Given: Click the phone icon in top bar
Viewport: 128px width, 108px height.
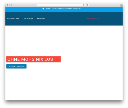Looking at the screenshot, I should [43, 8].
